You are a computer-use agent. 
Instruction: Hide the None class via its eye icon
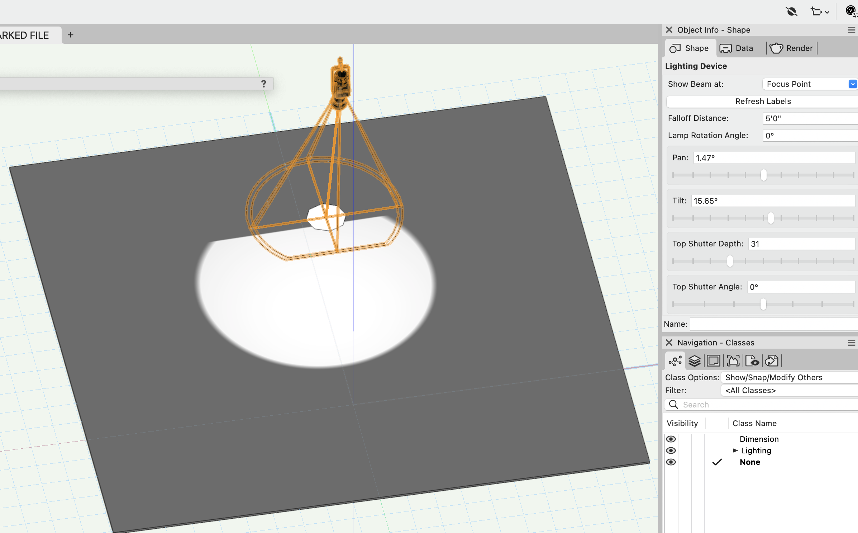[671, 462]
